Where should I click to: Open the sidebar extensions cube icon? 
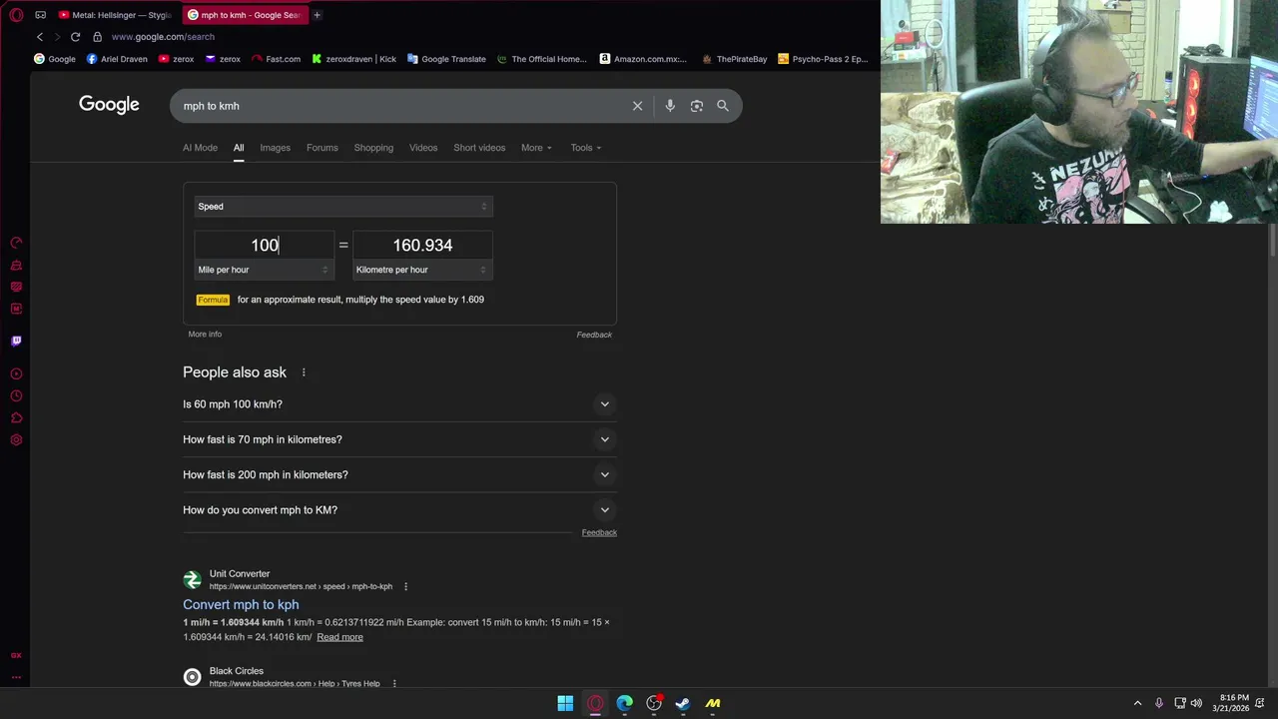point(16,417)
